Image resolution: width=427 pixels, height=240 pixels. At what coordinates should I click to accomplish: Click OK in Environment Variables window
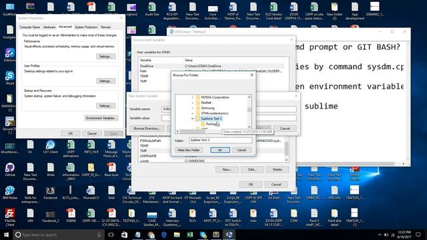(x=251, y=185)
